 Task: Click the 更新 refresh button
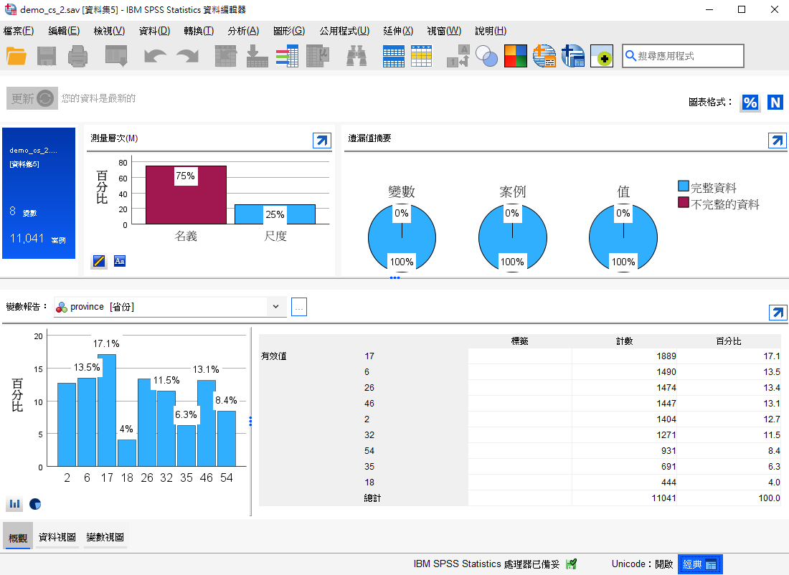tap(32, 98)
